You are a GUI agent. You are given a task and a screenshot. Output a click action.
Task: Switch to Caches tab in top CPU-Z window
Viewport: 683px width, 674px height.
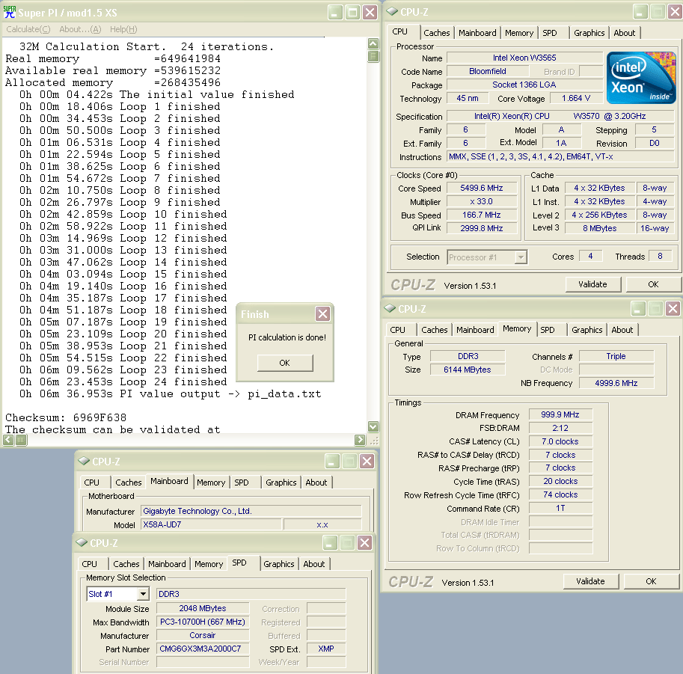[437, 33]
